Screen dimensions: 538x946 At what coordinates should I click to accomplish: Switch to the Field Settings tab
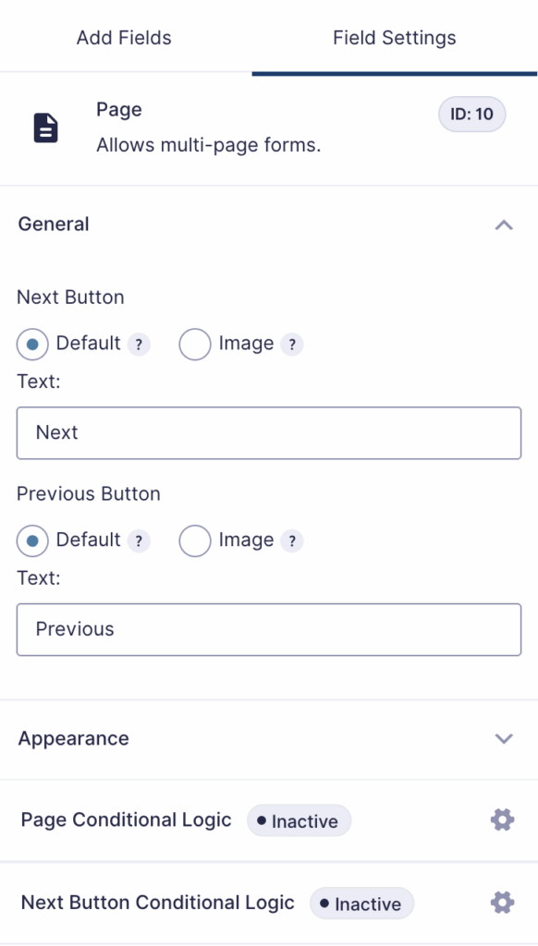[394, 37]
